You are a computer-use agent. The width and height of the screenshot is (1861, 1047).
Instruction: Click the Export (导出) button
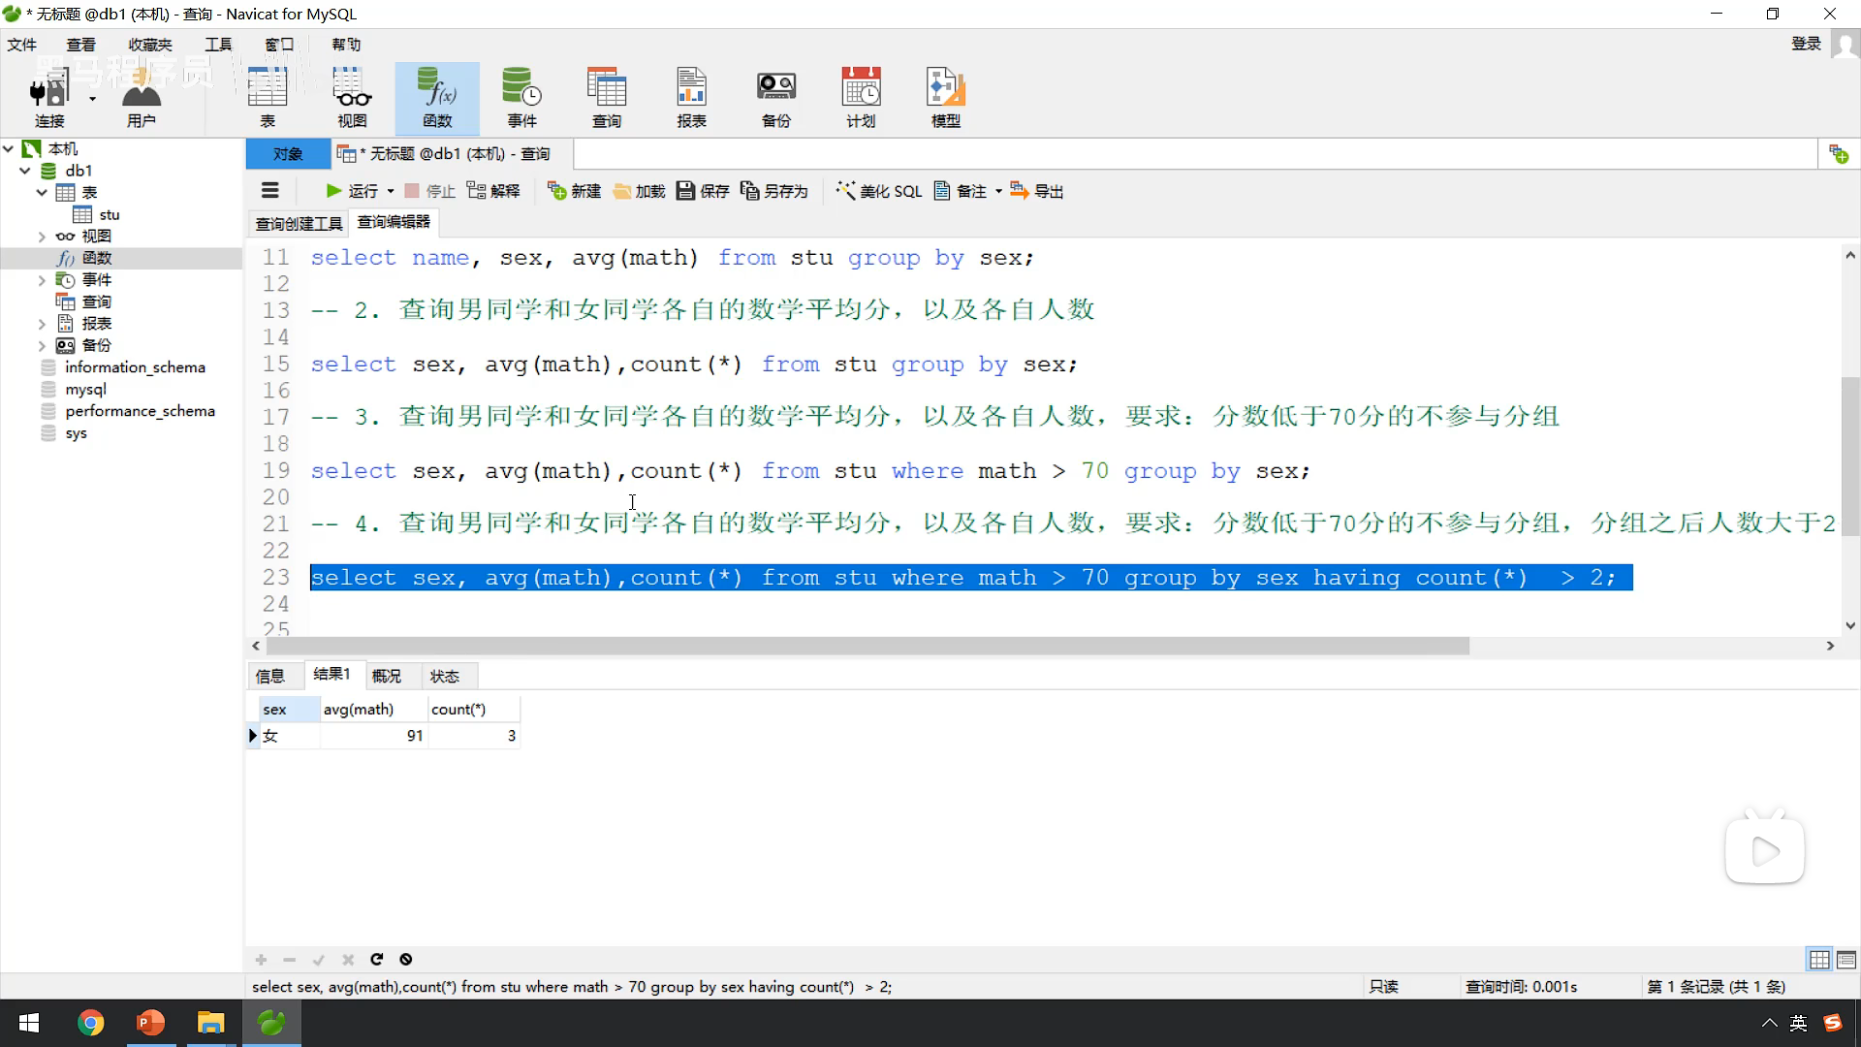[1037, 191]
